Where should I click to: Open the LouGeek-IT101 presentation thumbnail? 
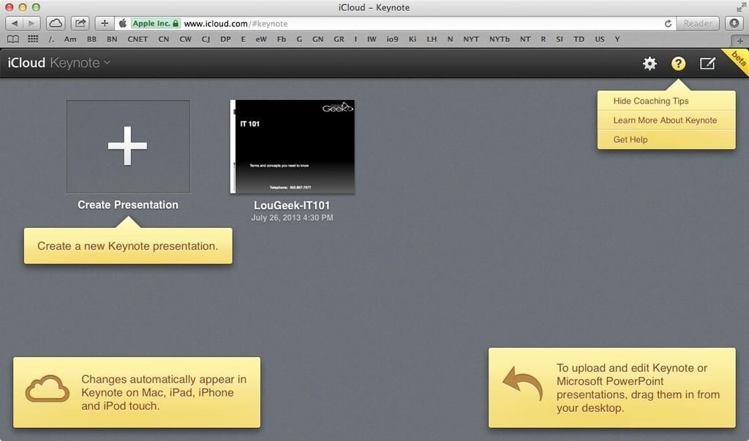293,146
